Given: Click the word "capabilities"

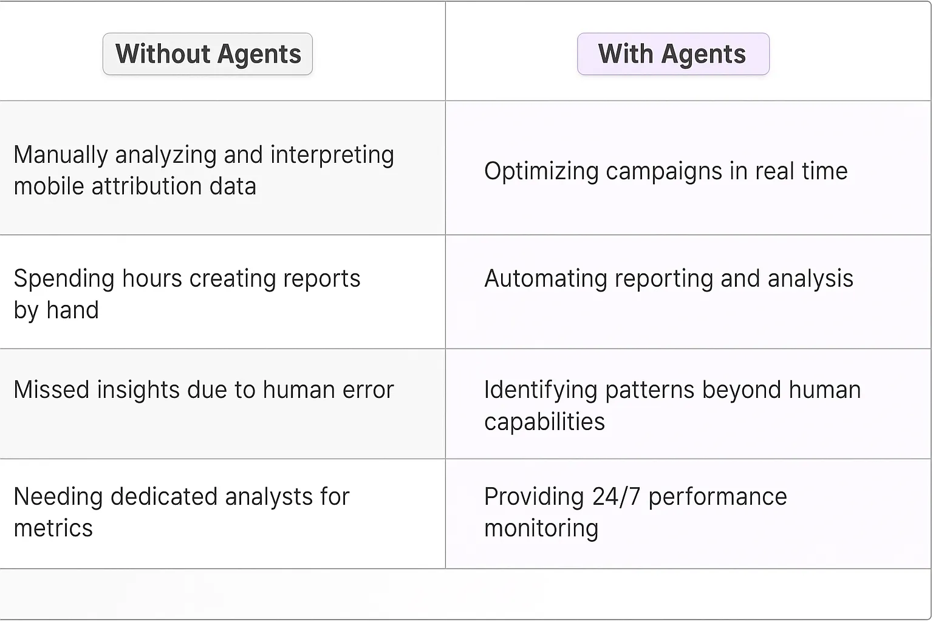Looking at the screenshot, I should click(544, 422).
